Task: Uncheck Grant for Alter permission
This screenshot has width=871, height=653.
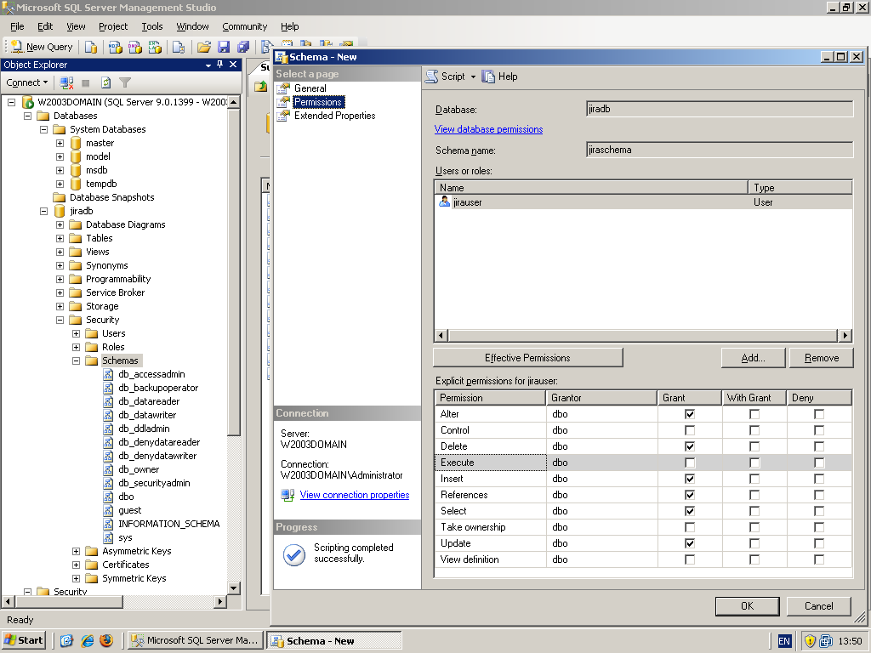Action: 690,414
